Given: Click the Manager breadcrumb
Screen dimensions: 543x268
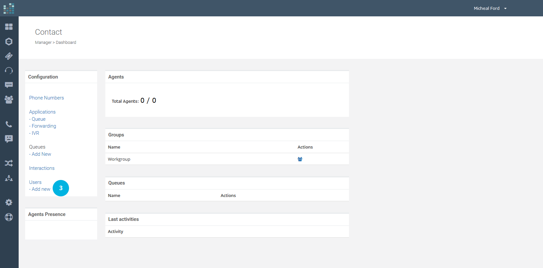Looking at the screenshot, I should tap(43, 43).
